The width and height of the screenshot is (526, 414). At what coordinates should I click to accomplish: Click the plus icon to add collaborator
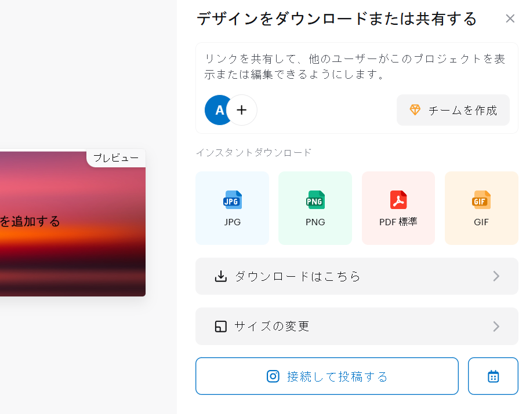241,110
